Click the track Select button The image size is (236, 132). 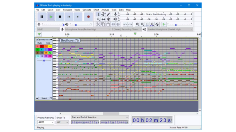(x=44, y=98)
